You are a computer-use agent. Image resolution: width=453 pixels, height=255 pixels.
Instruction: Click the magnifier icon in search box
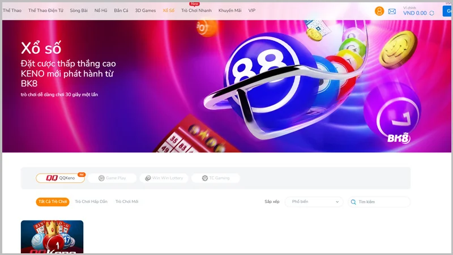click(353, 202)
